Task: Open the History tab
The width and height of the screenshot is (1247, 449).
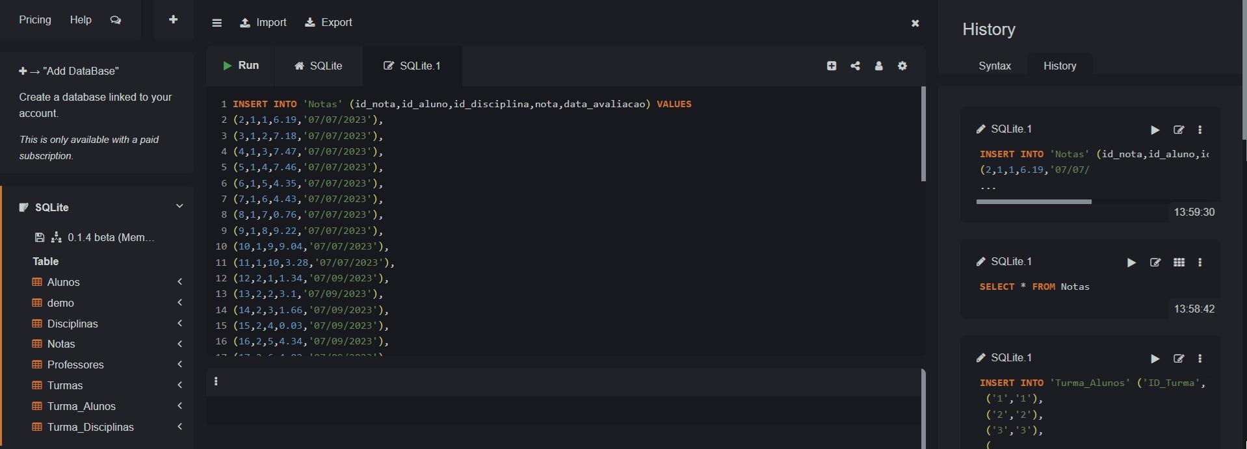Action: 1060,66
